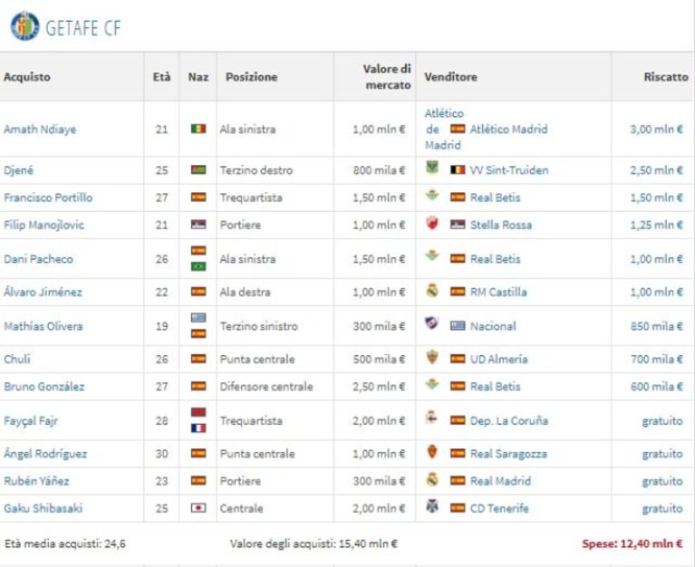Click the Japan flag beside Gaku Shibasaki
The height and width of the screenshot is (567, 695).
198,507
